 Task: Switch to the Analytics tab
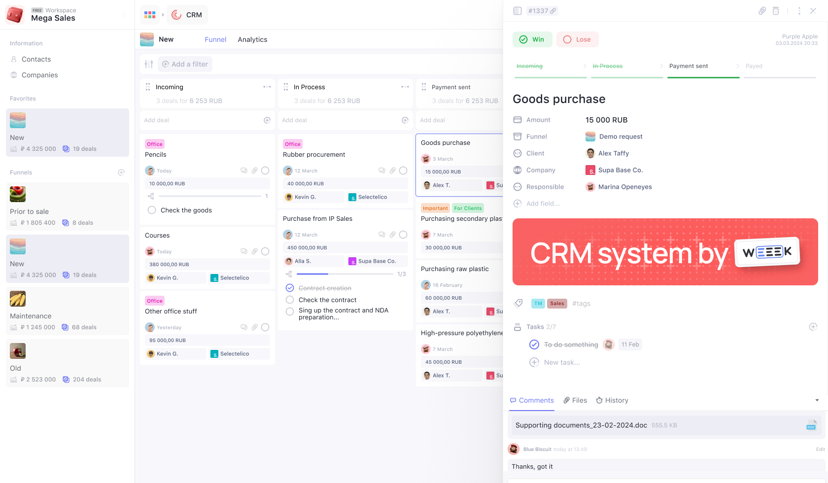tap(252, 39)
